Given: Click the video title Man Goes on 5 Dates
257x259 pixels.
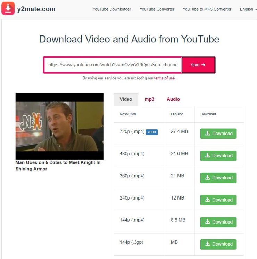Looking at the screenshot, I should click(58, 166).
